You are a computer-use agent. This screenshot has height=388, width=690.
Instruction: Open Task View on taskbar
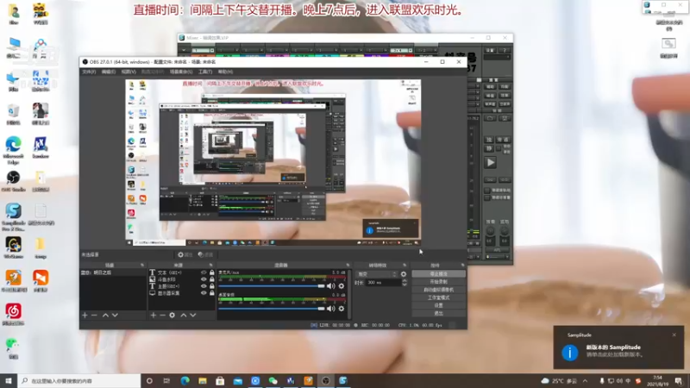166,380
